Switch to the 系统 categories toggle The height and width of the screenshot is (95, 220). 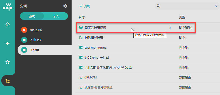pyautogui.click(x=32, y=16)
